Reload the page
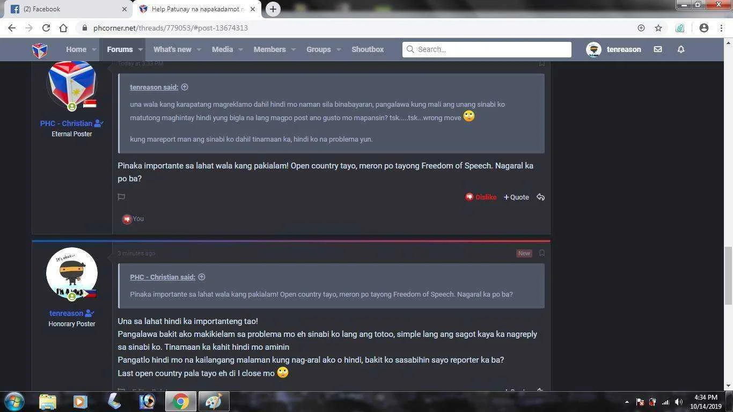 46,28
